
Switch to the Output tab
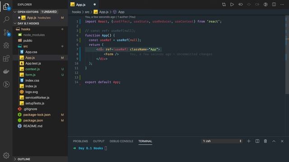(98, 141)
